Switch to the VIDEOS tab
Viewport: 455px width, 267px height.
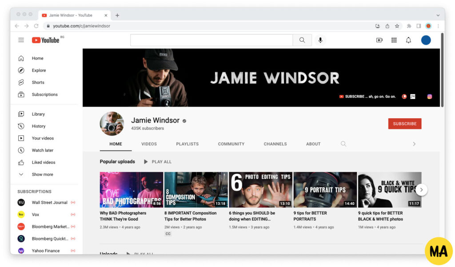[x=149, y=144]
